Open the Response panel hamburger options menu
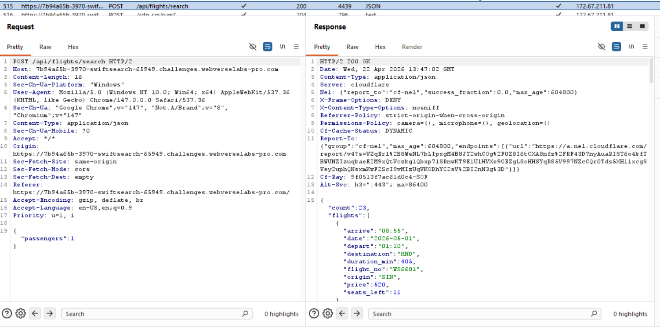 (645, 47)
